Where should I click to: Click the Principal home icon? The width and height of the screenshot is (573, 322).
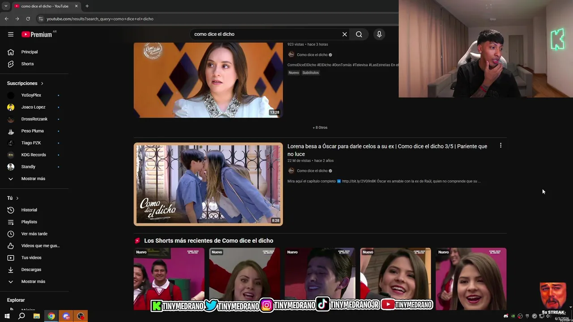coord(11,52)
